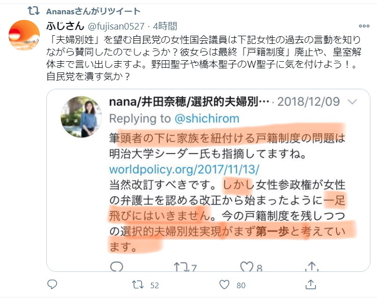This screenshot has width=377, height=303.
Task: Open the ふじさん sunrise avatar picture
Action: tap(24, 35)
